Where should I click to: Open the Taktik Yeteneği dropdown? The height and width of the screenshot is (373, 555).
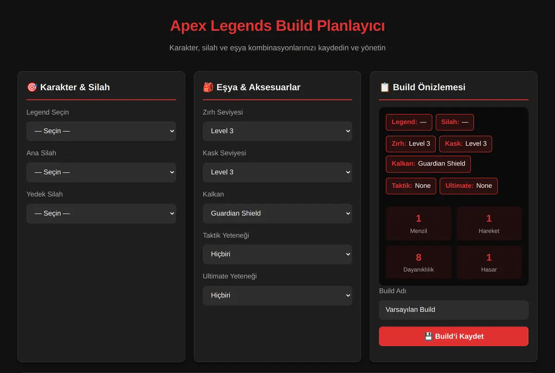pyautogui.click(x=277, y=254)
